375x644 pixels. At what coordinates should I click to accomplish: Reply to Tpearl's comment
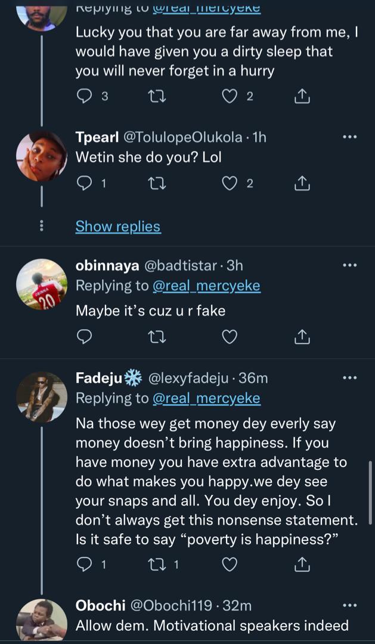tap(85, 184)
